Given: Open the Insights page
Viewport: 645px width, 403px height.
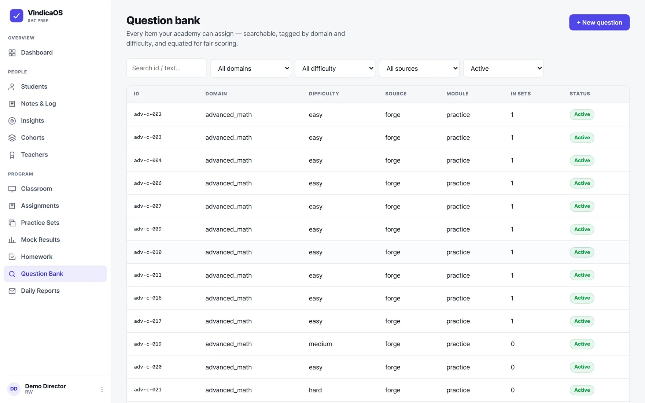Looking at the screenshot, I should point(55,121).
